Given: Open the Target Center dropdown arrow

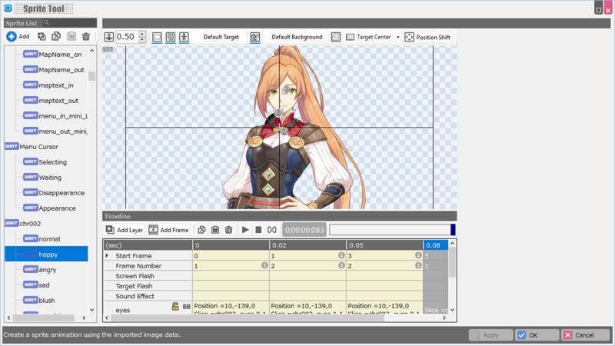Looking at the screenshot, I should 397,37.
